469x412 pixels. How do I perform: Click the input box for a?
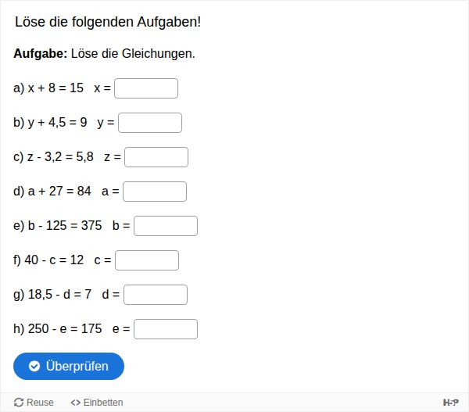pyautogui.click(x=155, y=192)
